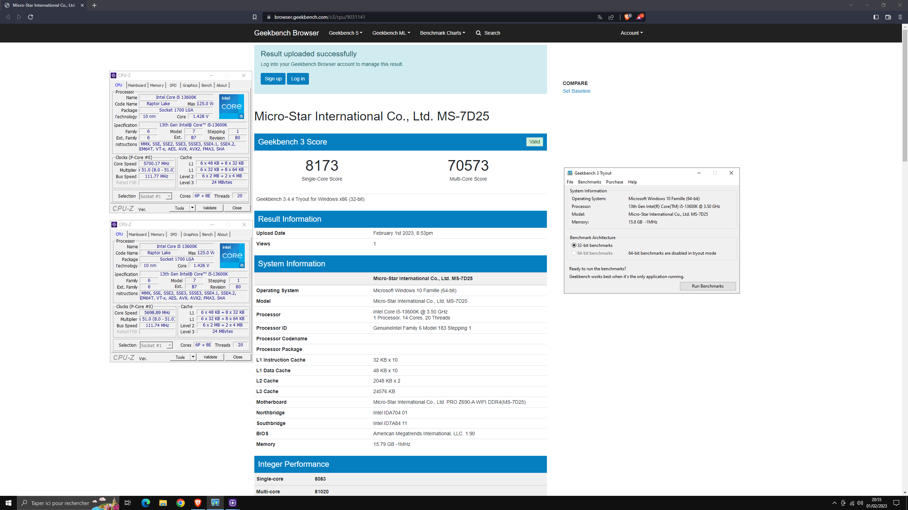
Task: Open the tab search chevron in title bar
Action: [851, 5]
